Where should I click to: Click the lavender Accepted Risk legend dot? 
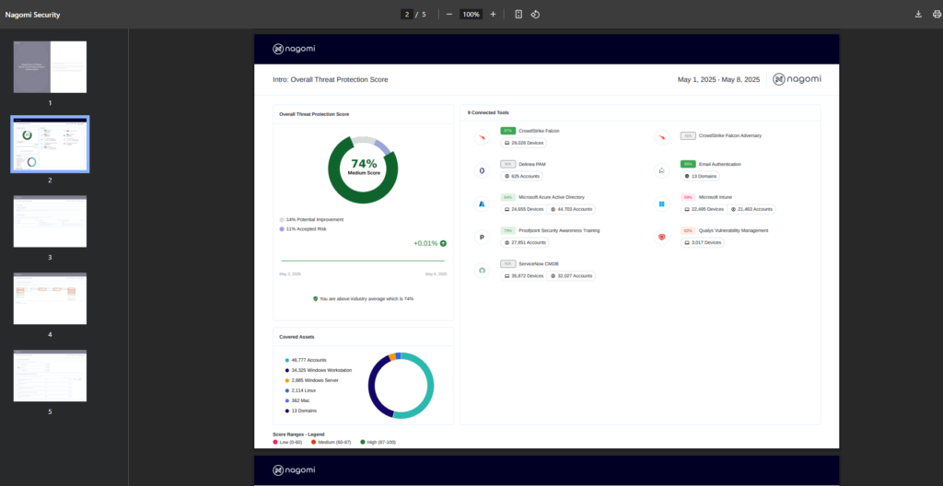pyautogui.click(x=282, y=229)
